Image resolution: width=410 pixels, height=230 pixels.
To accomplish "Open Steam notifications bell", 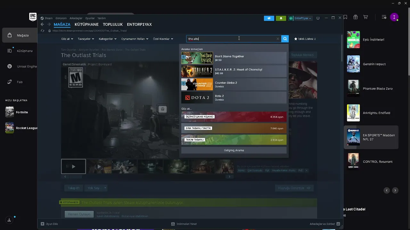I will (281, 18).
